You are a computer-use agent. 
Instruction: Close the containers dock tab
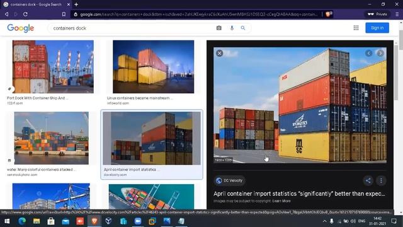(69, 4)
